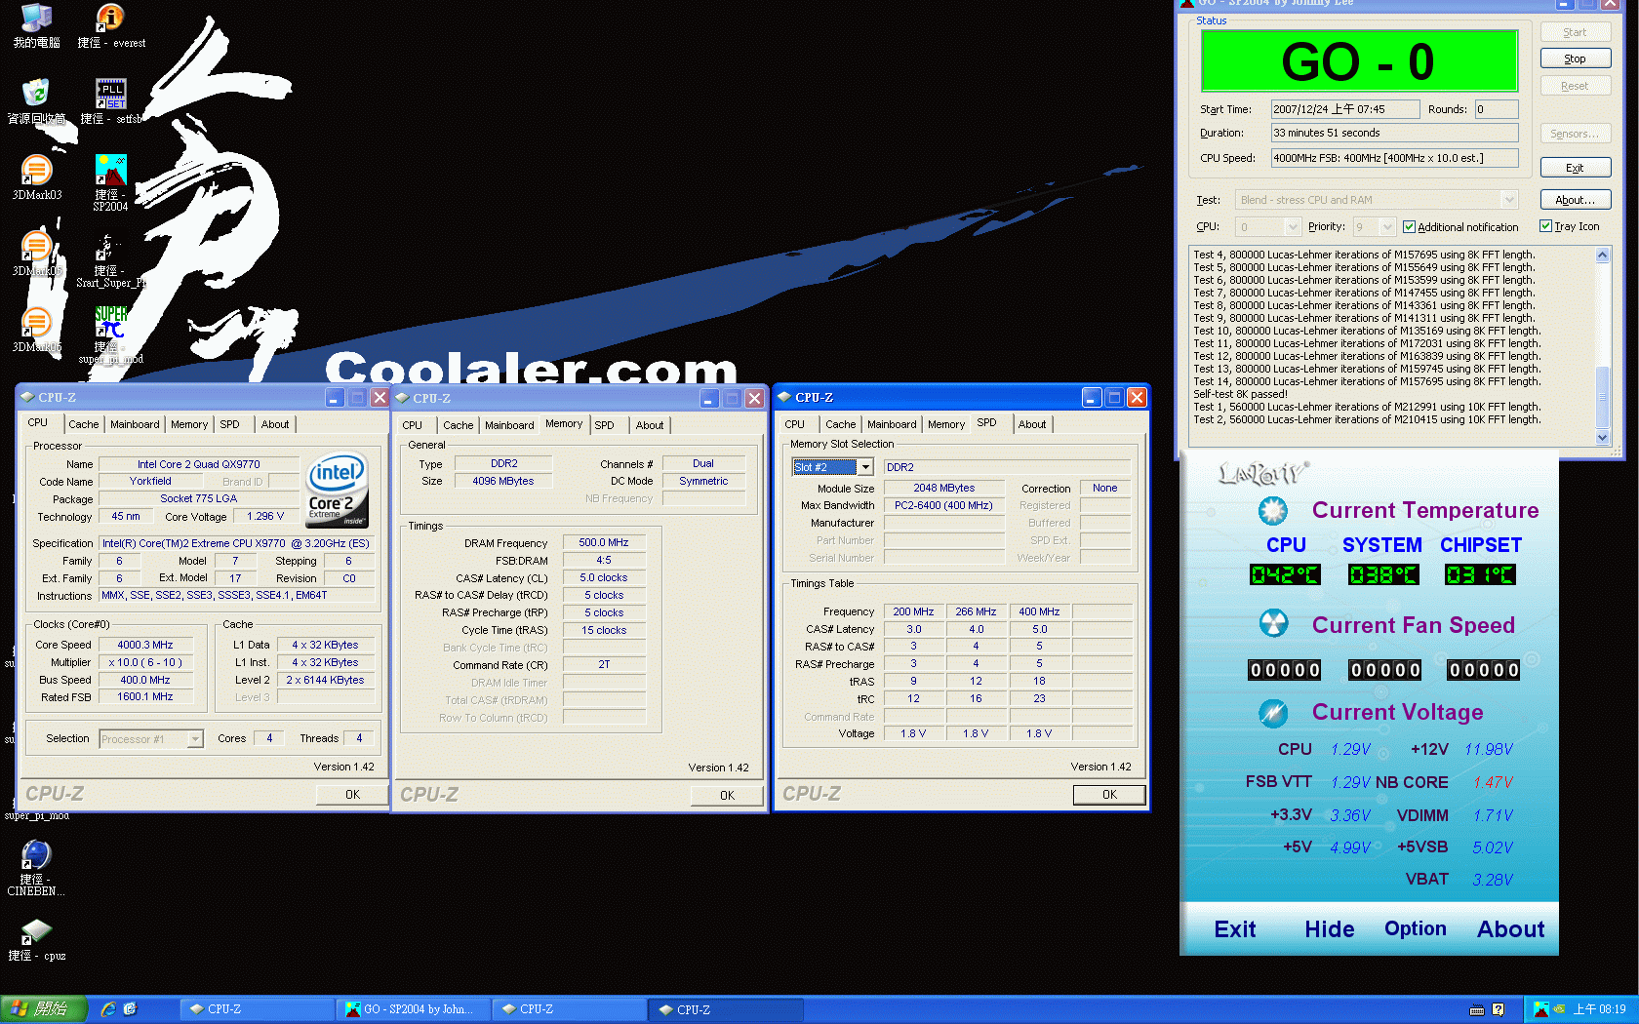Viewport: 1639px width, 1024px height.
Task: Click the Duration field in SP2004
Action: [1394, 133]
